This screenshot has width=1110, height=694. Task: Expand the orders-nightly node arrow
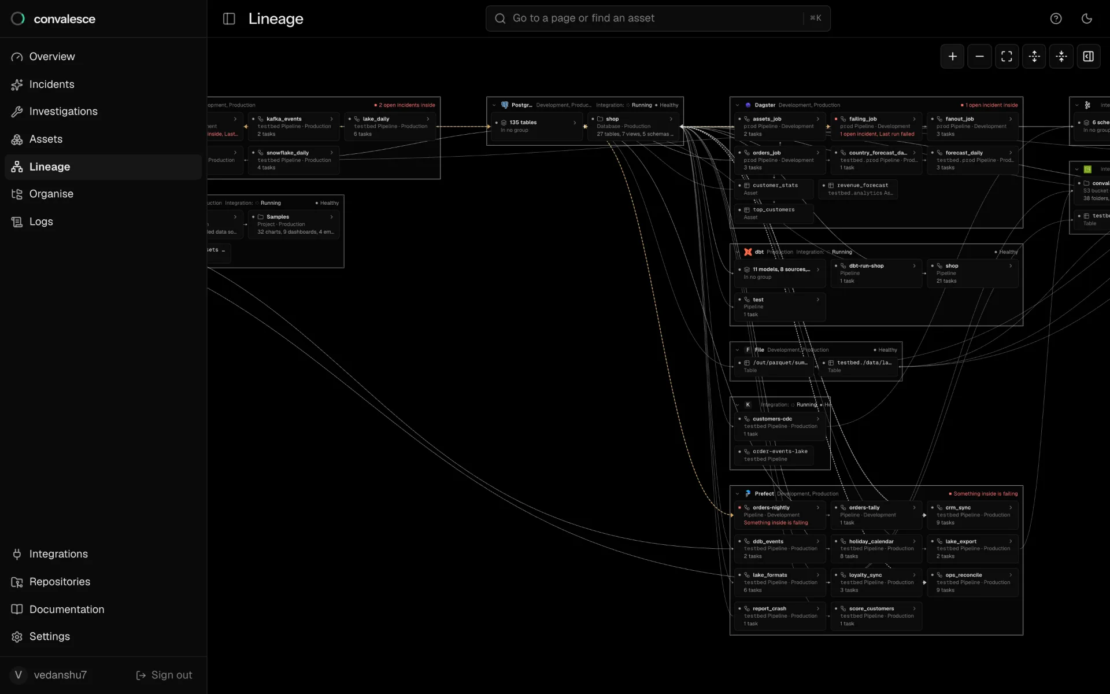coord(817,508)
